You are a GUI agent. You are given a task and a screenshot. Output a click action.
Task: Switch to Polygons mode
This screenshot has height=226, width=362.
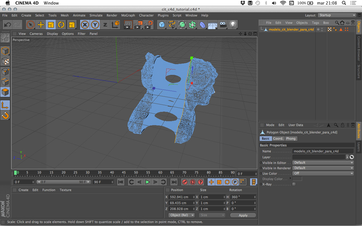click(5, 92)
